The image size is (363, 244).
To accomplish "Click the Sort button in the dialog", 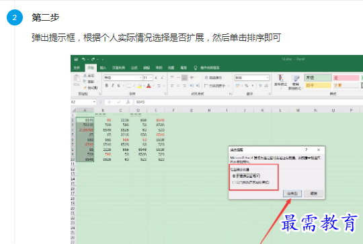I will (292, 194).
